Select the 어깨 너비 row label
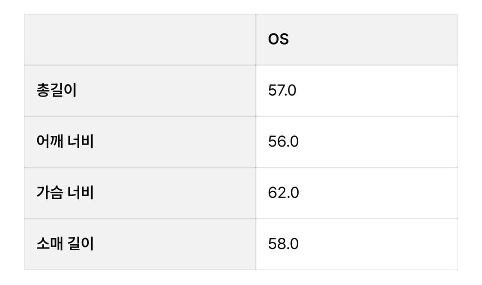The image size is (482, 285). point(65,141)
